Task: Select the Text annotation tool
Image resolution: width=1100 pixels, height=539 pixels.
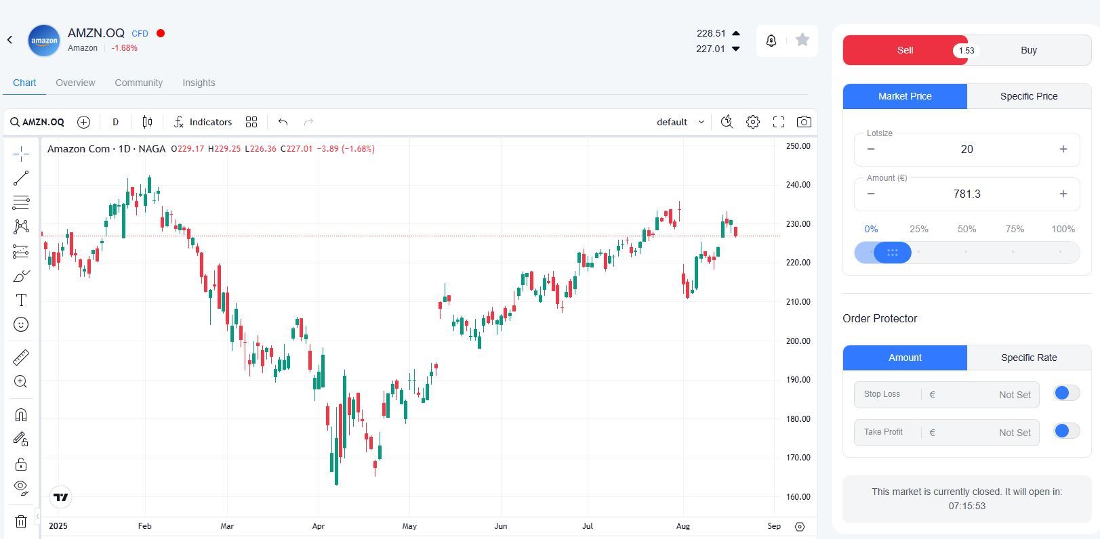Action: (21, 300)
